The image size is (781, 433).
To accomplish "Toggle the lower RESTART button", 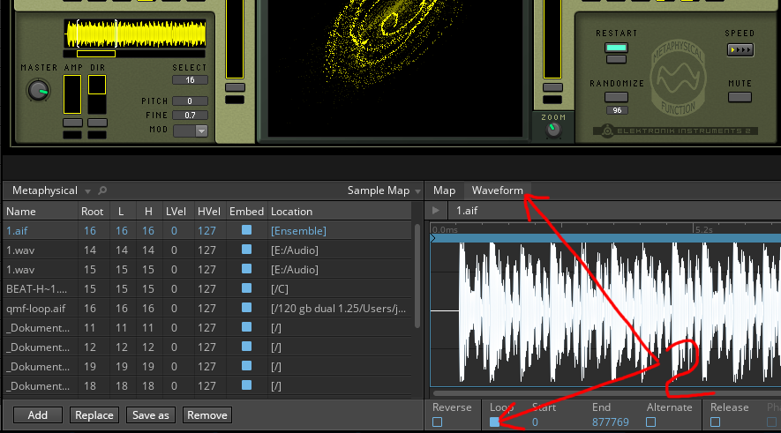I will click(x=616, y=59).
